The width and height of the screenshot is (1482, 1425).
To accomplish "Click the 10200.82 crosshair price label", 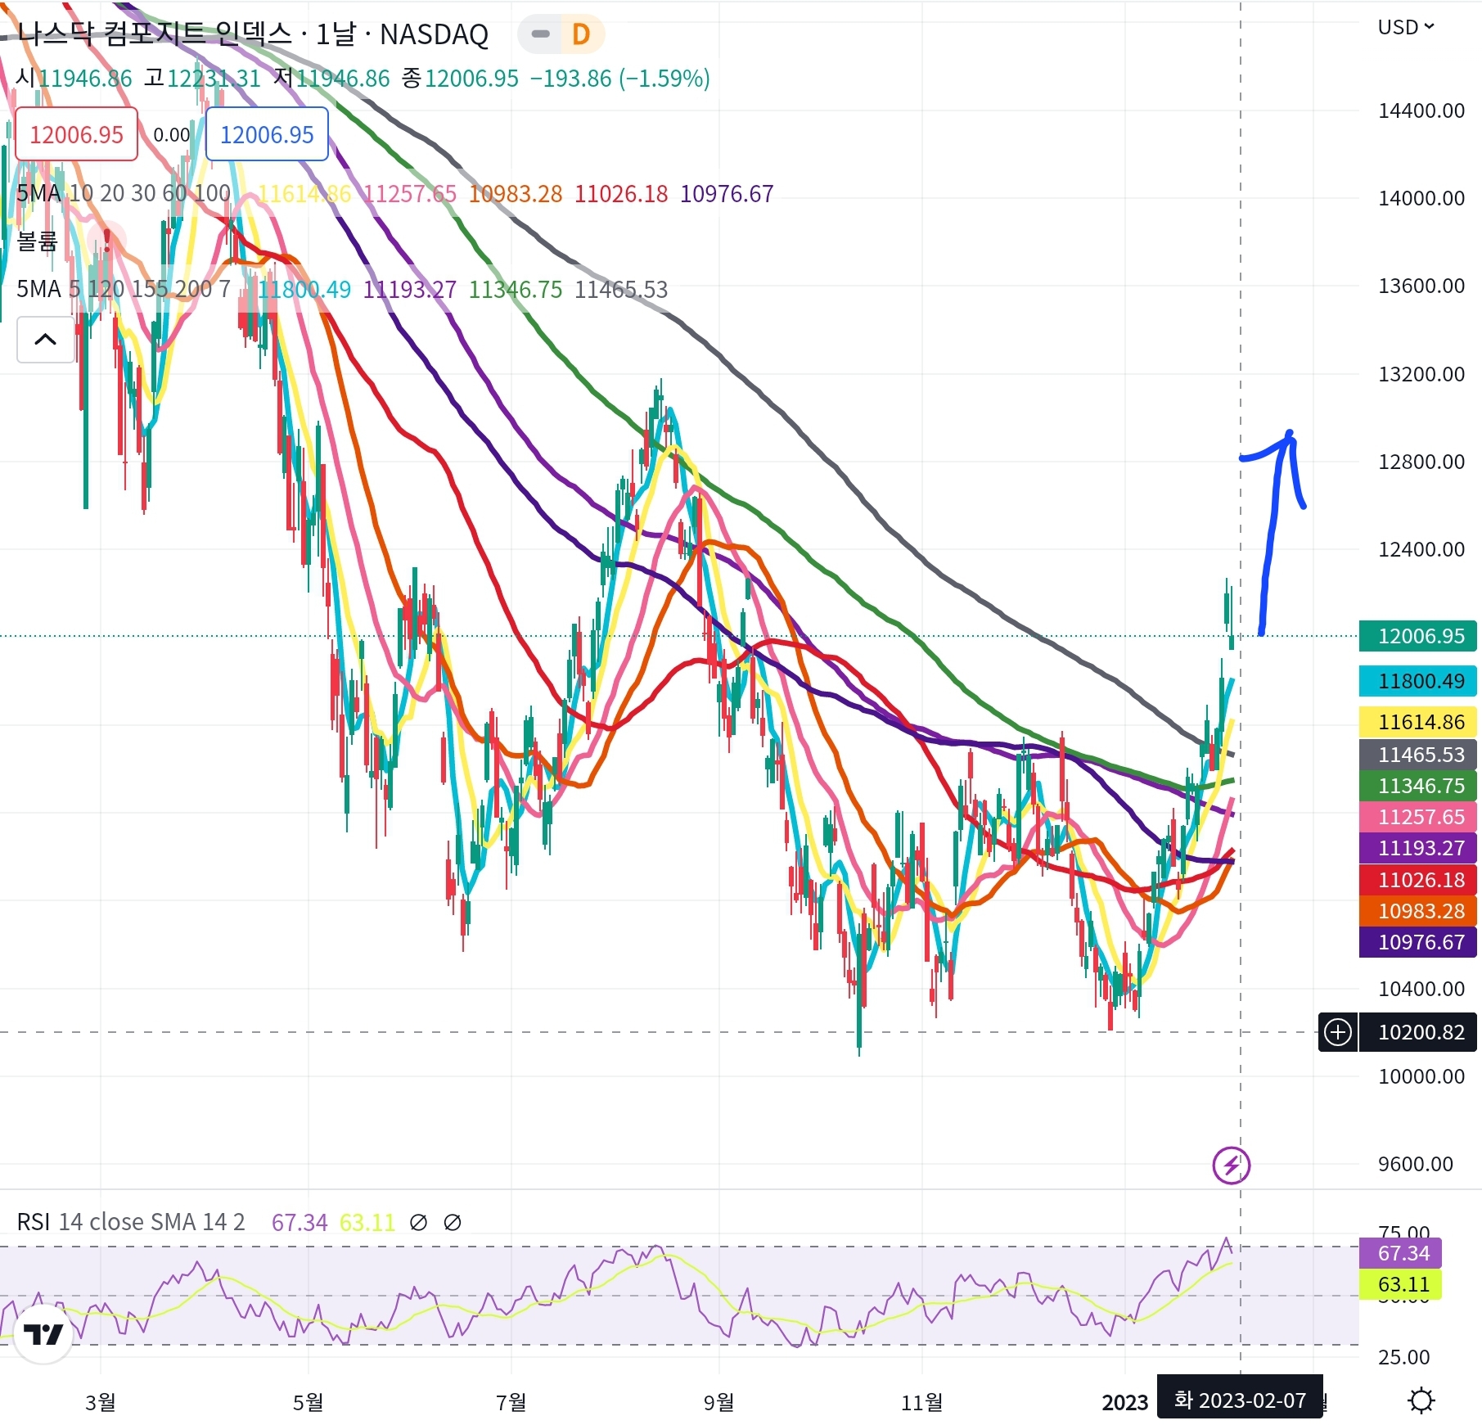I will (x=1419, y=1032).
